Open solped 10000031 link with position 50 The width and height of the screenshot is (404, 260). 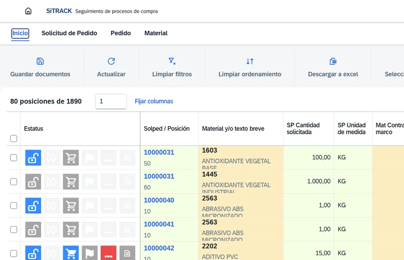tap(159, 152)
